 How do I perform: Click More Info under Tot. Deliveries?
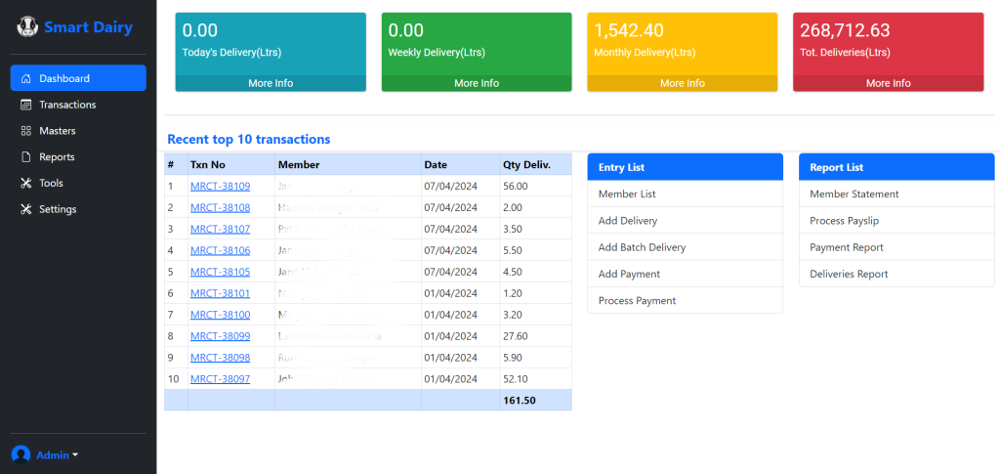(x=888, y=83)
